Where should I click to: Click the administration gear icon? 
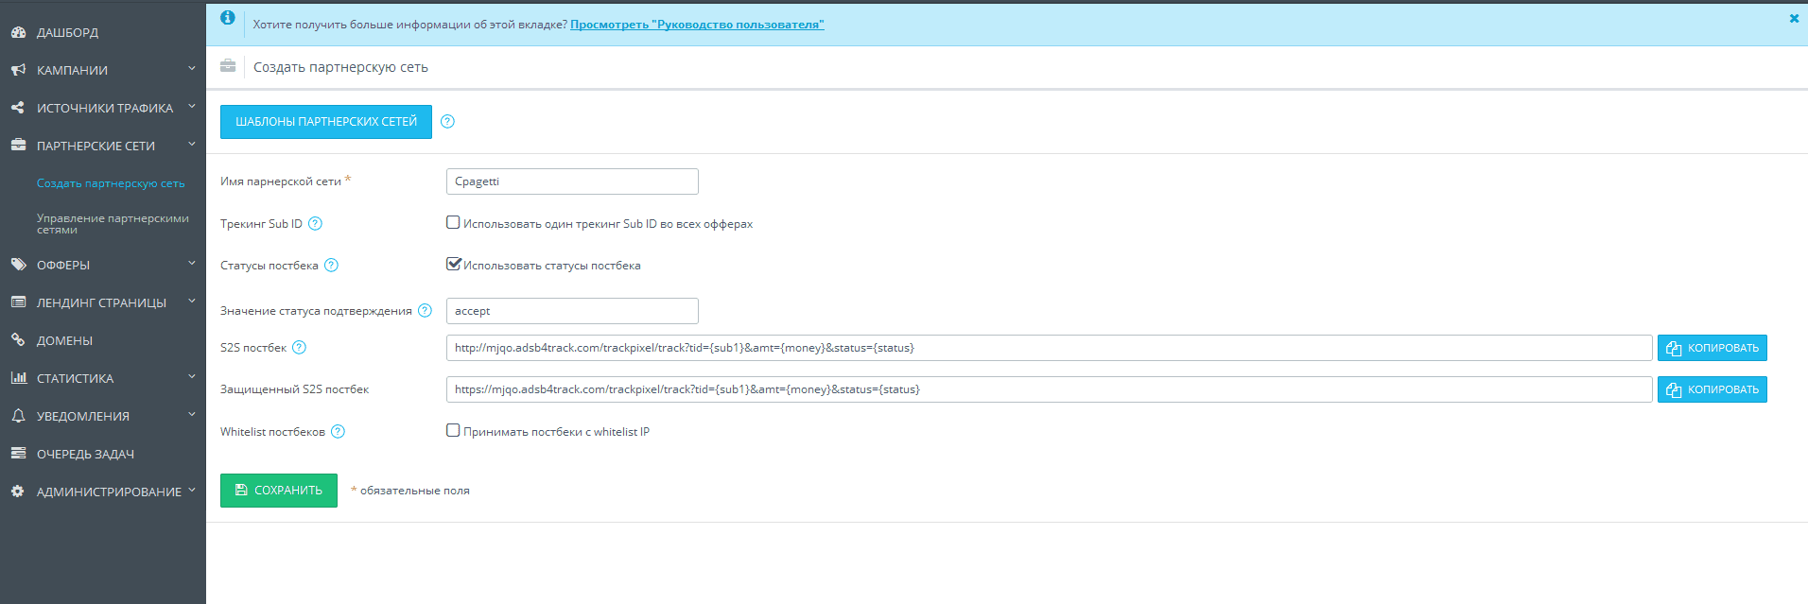18,492
